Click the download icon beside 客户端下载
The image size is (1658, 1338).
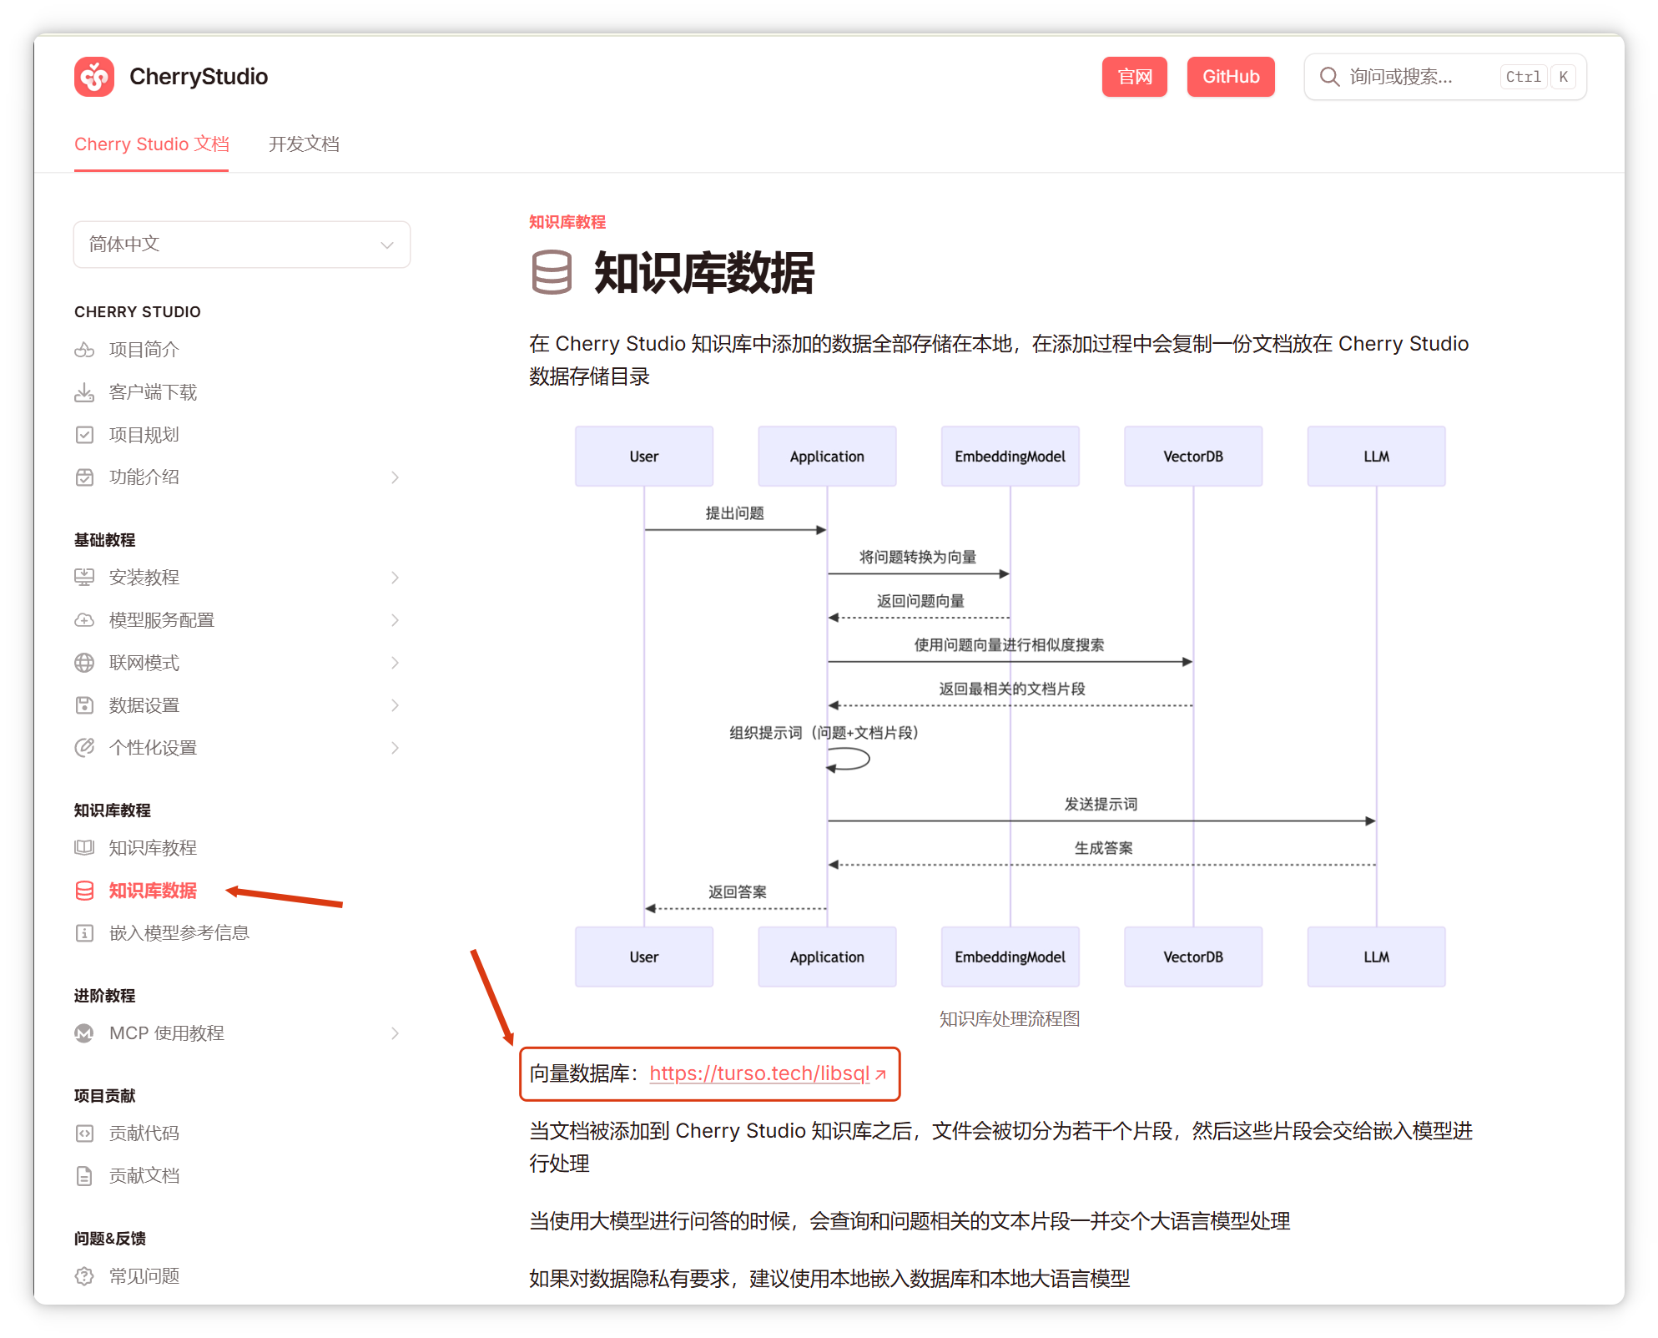coord(84,392)
